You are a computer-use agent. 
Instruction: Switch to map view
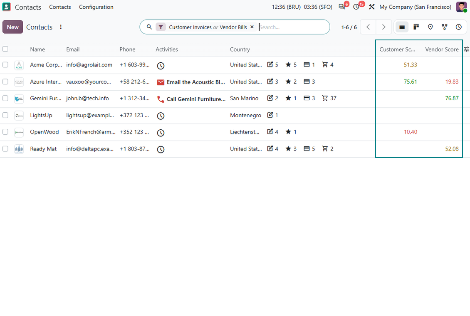coord(430,27)
